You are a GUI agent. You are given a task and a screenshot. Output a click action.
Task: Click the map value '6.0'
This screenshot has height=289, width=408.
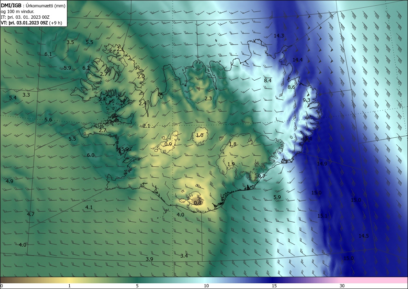[x=91, y=155]
